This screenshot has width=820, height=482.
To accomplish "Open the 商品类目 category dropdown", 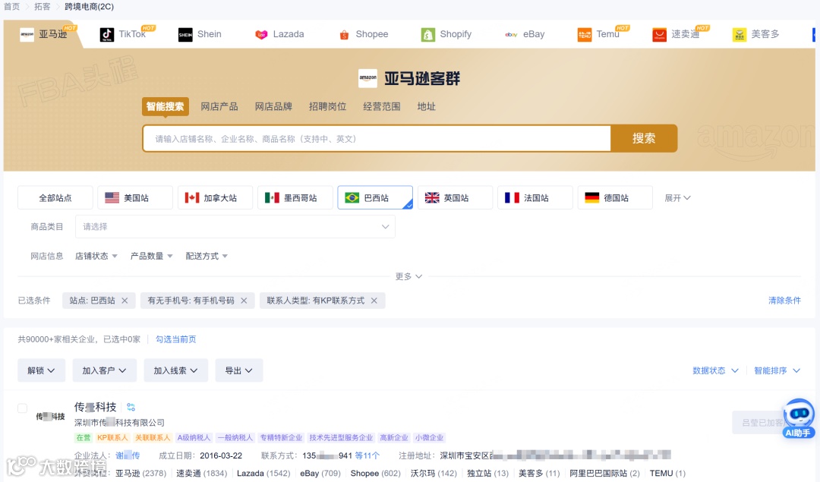I will (235, 227).
